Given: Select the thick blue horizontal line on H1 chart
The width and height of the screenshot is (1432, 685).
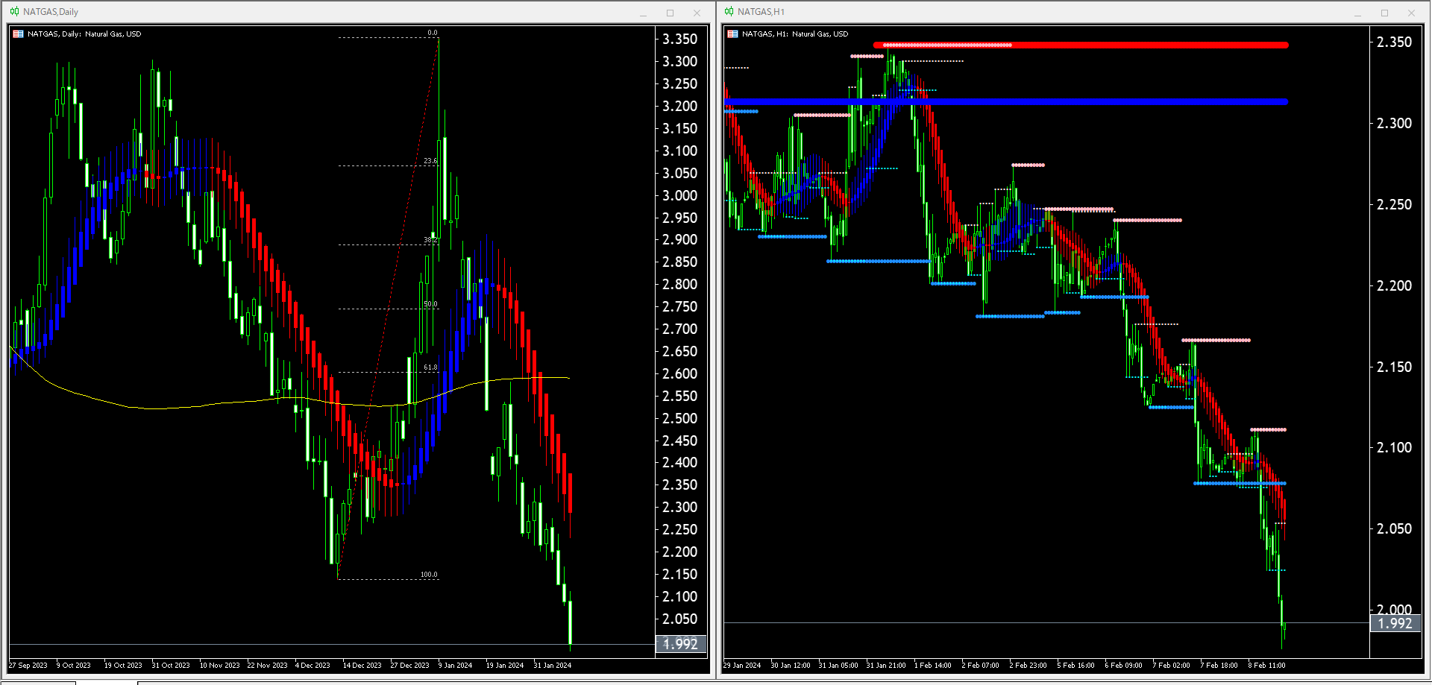Looking at the screenshot, I should (1006, 102).
